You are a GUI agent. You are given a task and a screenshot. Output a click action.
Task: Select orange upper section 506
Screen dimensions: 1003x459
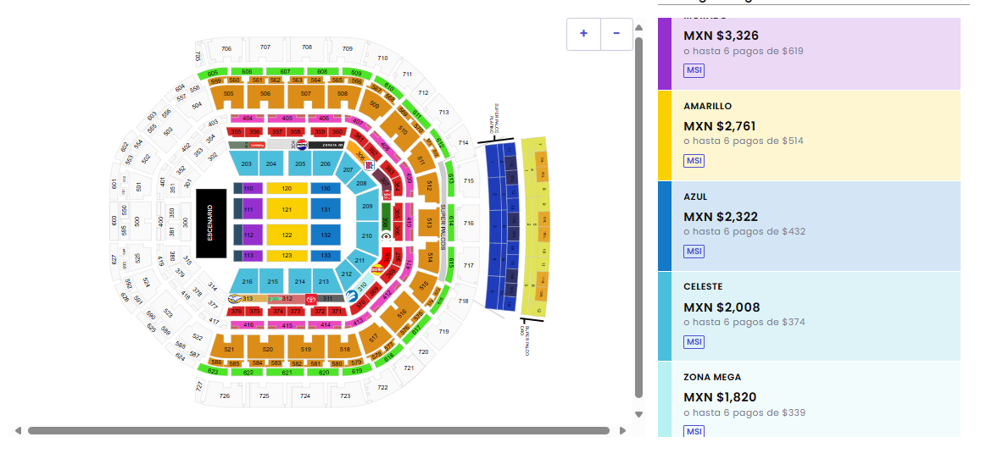tap(265, 94)
